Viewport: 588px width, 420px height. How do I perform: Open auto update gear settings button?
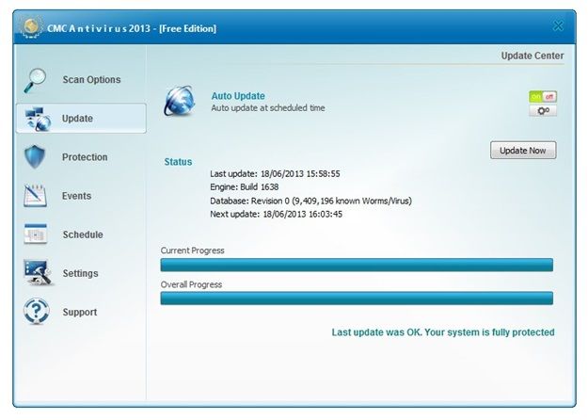tap(543, 111)
